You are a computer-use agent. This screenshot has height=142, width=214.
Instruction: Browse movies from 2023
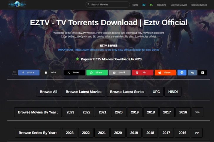pyautogui.click(x=70, y=112)
